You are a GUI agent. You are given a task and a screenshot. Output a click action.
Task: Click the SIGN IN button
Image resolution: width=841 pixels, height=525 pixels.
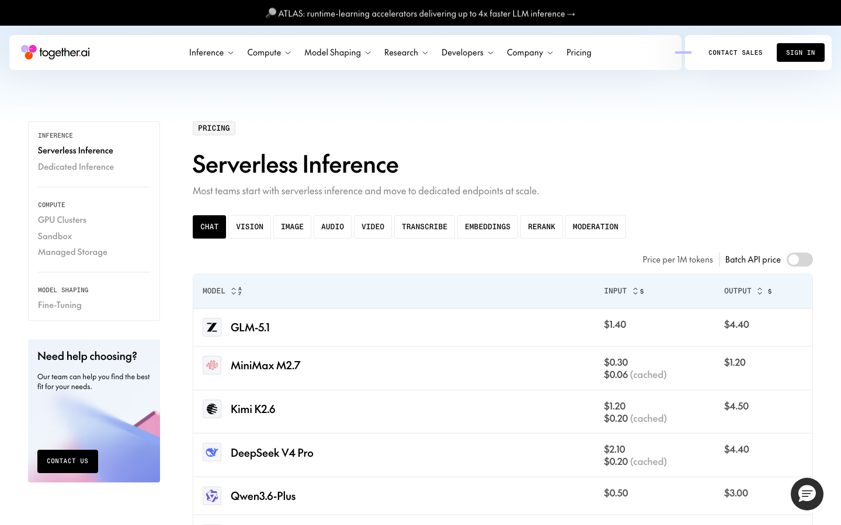800,52
